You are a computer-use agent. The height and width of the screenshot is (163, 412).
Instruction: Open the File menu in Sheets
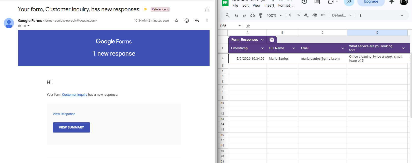[x=235, y=5]
